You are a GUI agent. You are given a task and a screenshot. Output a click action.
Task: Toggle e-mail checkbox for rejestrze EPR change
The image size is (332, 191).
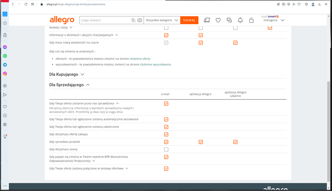pyautogui.click(x=166, y=157)
